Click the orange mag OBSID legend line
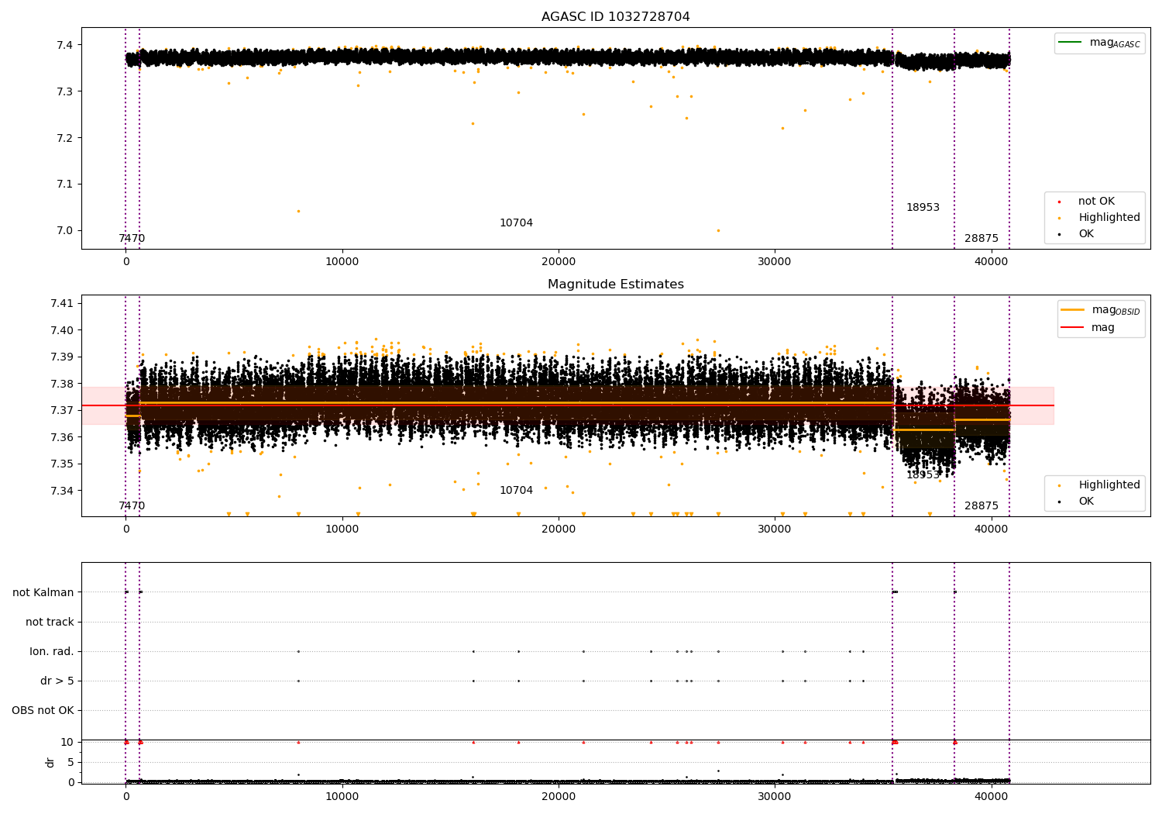The height and width of the screenshot is (814, 1162). pos(1073,310)
